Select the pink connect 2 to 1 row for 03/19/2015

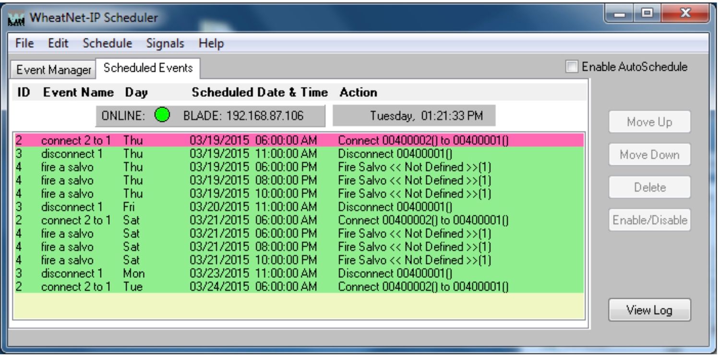pyautogui.click(x=299, y=140)
